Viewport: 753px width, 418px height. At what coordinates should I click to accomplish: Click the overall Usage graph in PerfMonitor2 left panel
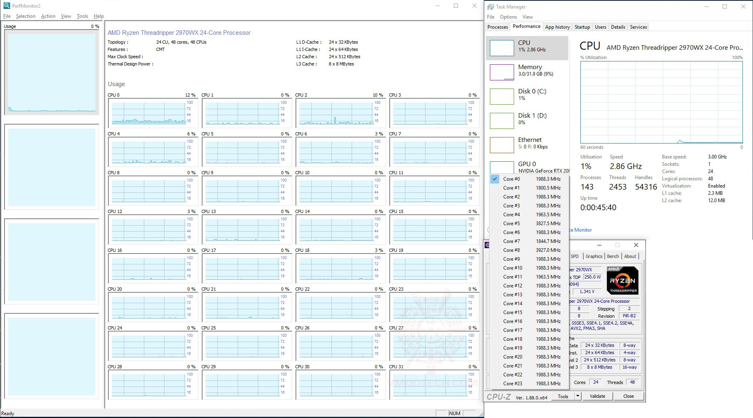(x=52, y=72)
